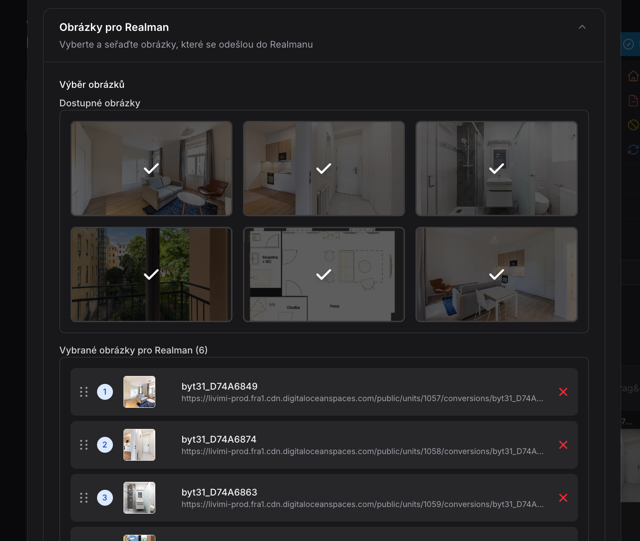
Task: Deselect the bathroom shower image
Action: coord(497,169)
